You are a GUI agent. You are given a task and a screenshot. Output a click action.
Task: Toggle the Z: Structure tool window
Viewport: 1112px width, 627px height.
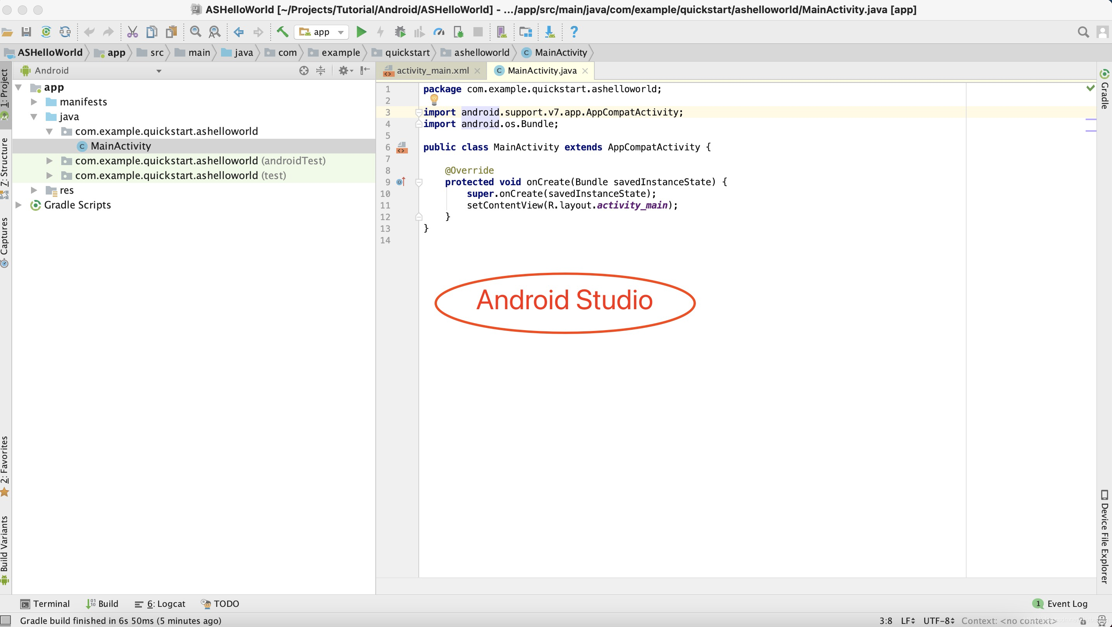point(5,168)
